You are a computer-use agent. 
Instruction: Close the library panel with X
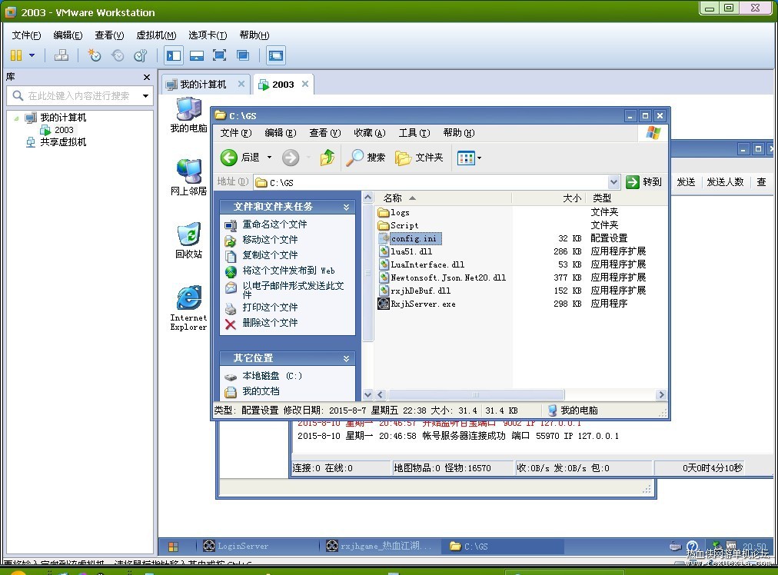tap(146, 77)
